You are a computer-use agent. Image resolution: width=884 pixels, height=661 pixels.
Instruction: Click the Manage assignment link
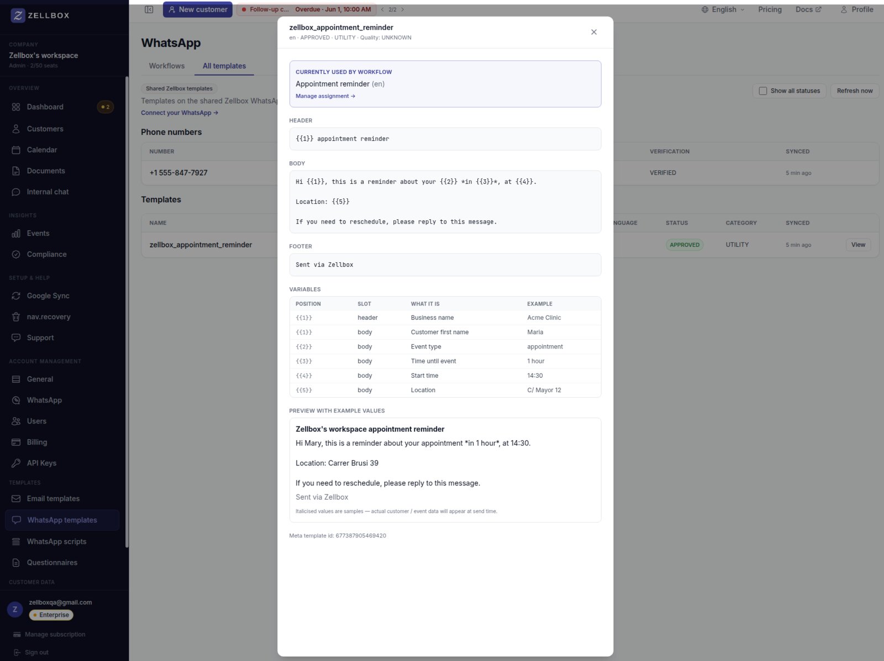325,96
